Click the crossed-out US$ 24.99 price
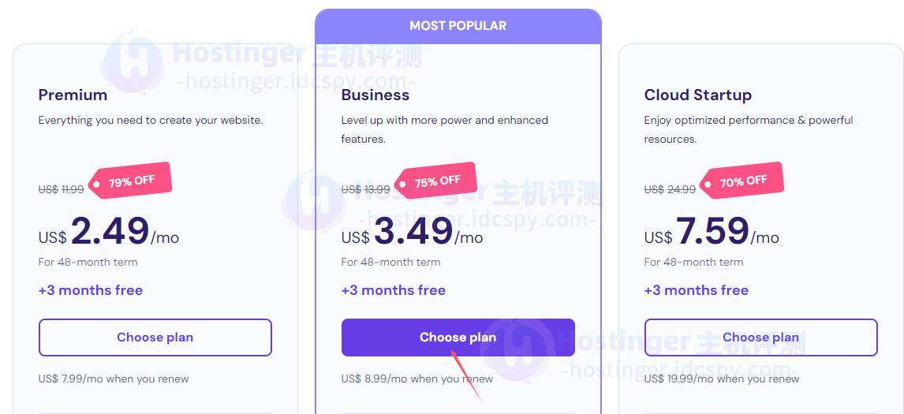 670,189
